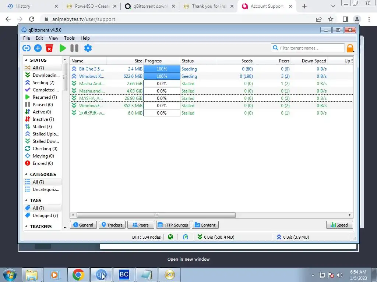
Task: Click the orange lock UI icon
Action: [350, 48]
